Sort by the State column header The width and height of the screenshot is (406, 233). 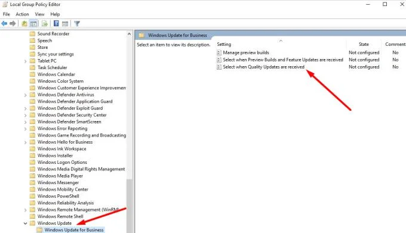pos(364,44)
